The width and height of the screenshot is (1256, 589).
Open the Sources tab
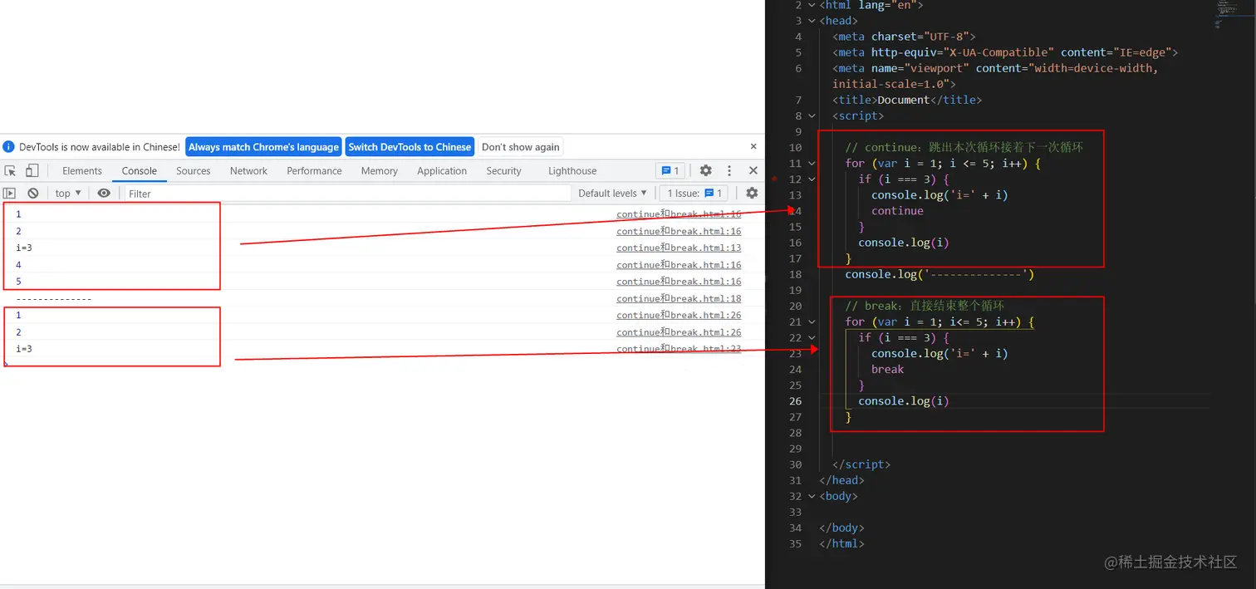194,170
